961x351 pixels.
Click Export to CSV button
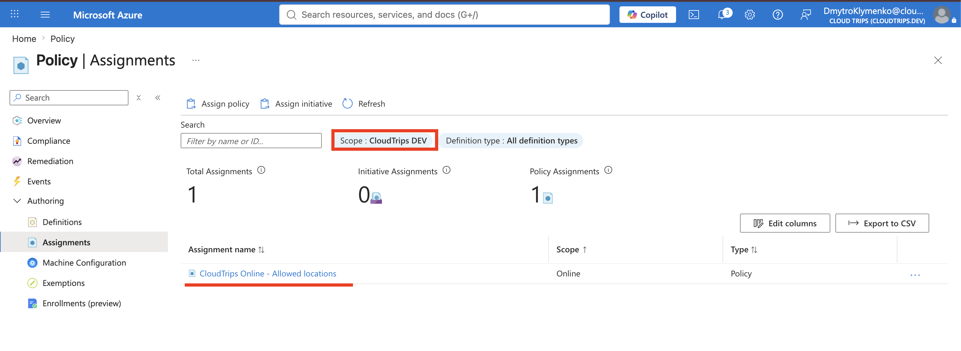(x=882, y=223)
